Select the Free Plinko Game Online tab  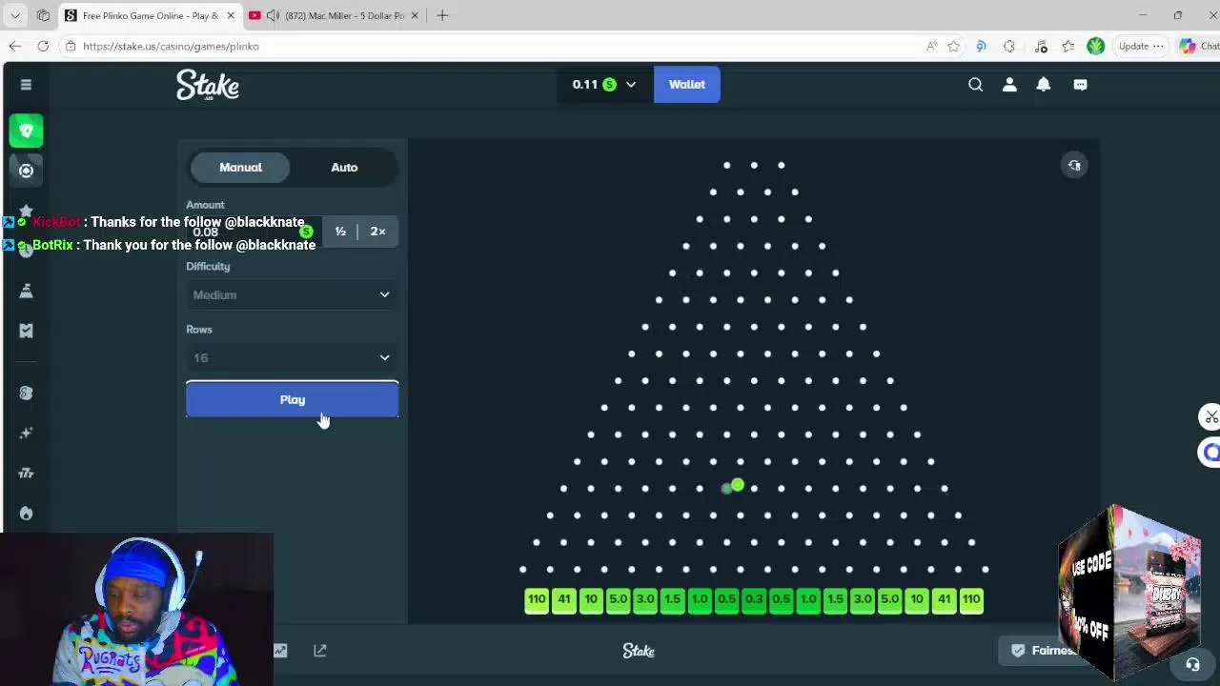(146, 16)
